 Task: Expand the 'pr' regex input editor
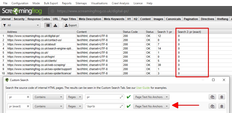(x=121, y=97)
